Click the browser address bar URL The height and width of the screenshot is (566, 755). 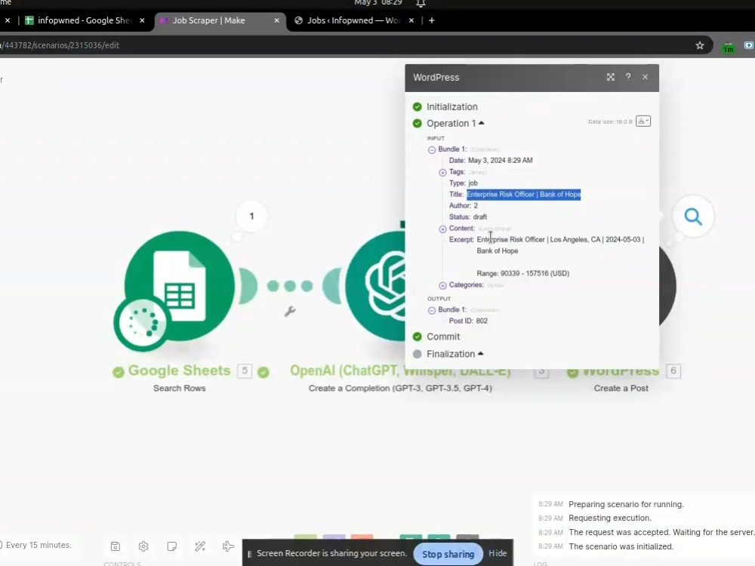tap(60, 45)
